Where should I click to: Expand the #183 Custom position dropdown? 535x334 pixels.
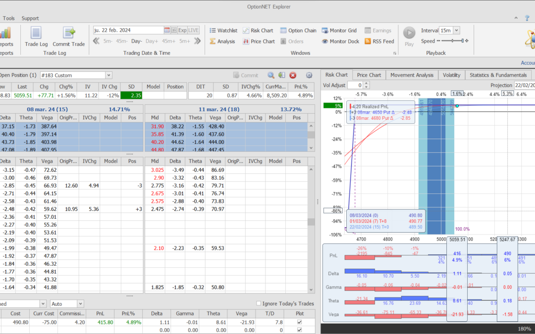click(108, 75)
